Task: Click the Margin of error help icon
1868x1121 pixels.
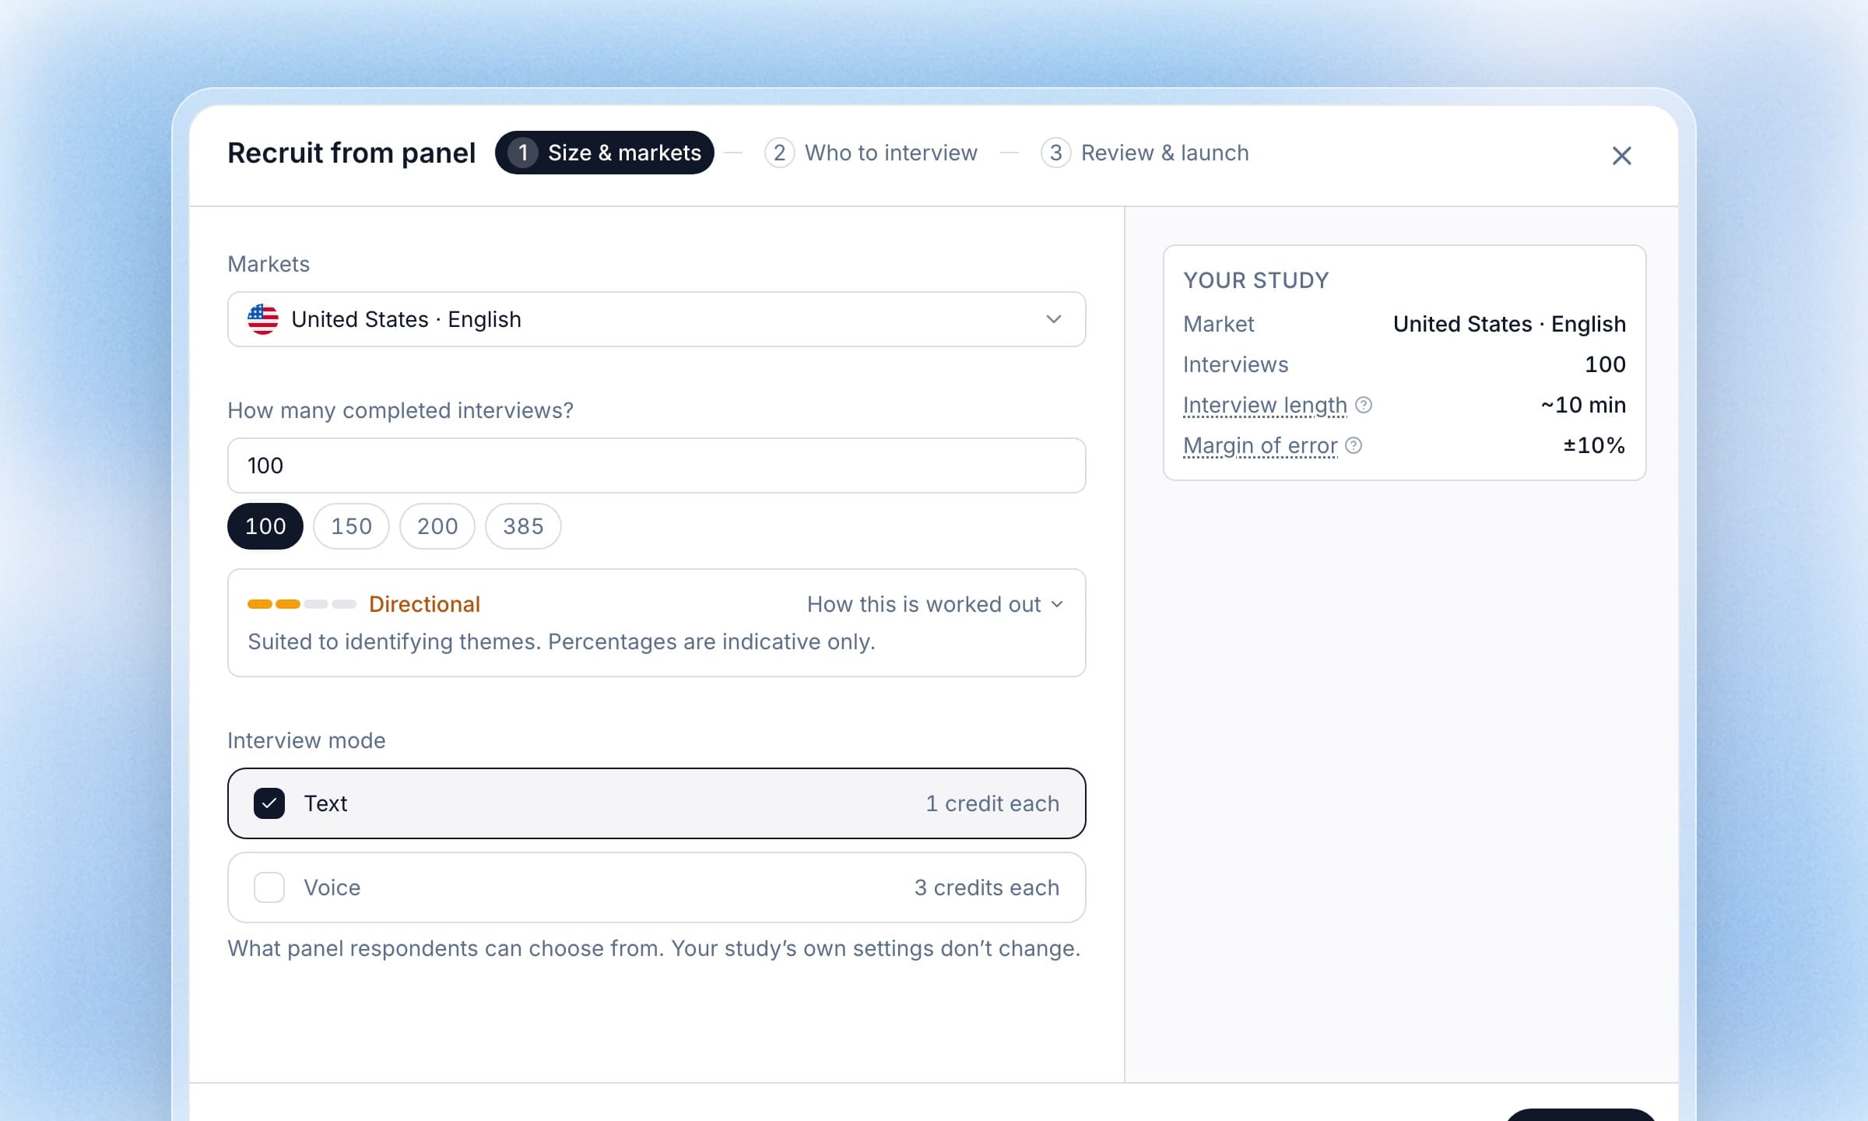Action: (x=1354, y=445)
